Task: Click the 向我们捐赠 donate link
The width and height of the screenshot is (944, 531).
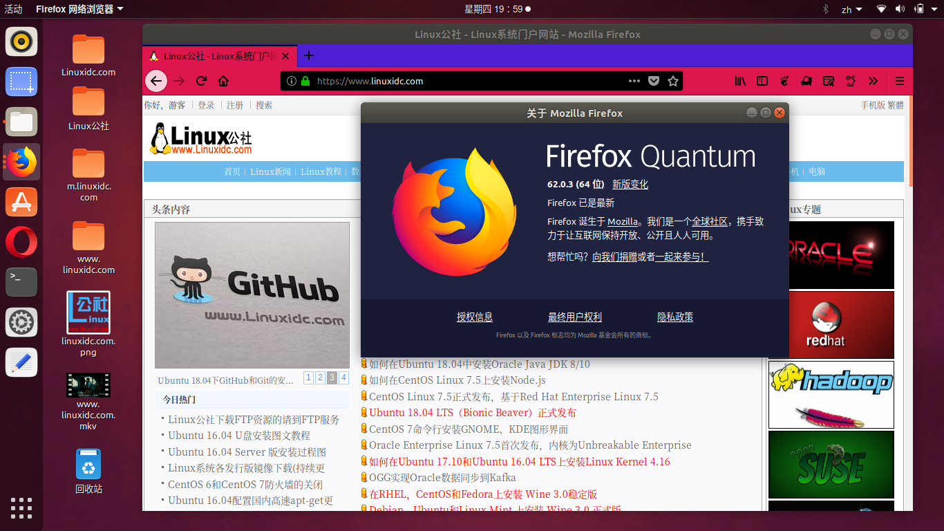Action: click(614, 257)
